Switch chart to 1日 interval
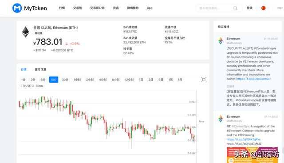Screen dimensions: 284x163 [x=141, y=80]
